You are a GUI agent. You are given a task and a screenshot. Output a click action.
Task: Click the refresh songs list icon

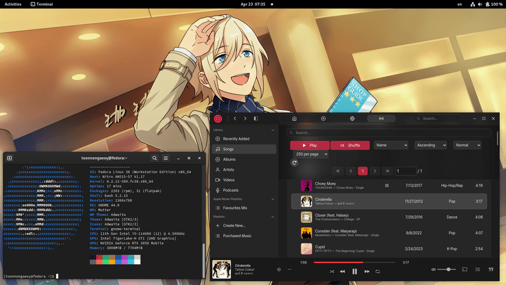295,163
